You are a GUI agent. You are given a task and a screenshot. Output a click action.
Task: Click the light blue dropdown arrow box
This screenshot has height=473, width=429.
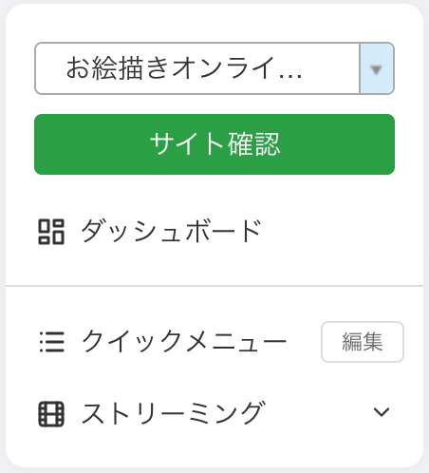click(x=377, y=68)
